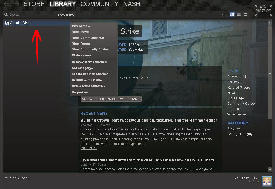
Task: Open Five awesome moments news headline
Action: [x=149, y=160]
